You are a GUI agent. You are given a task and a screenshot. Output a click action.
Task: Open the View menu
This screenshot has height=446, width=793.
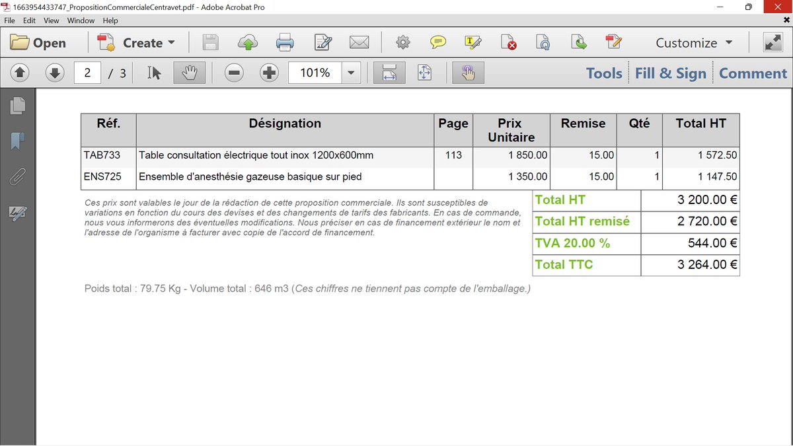click(x=51, y=20)
